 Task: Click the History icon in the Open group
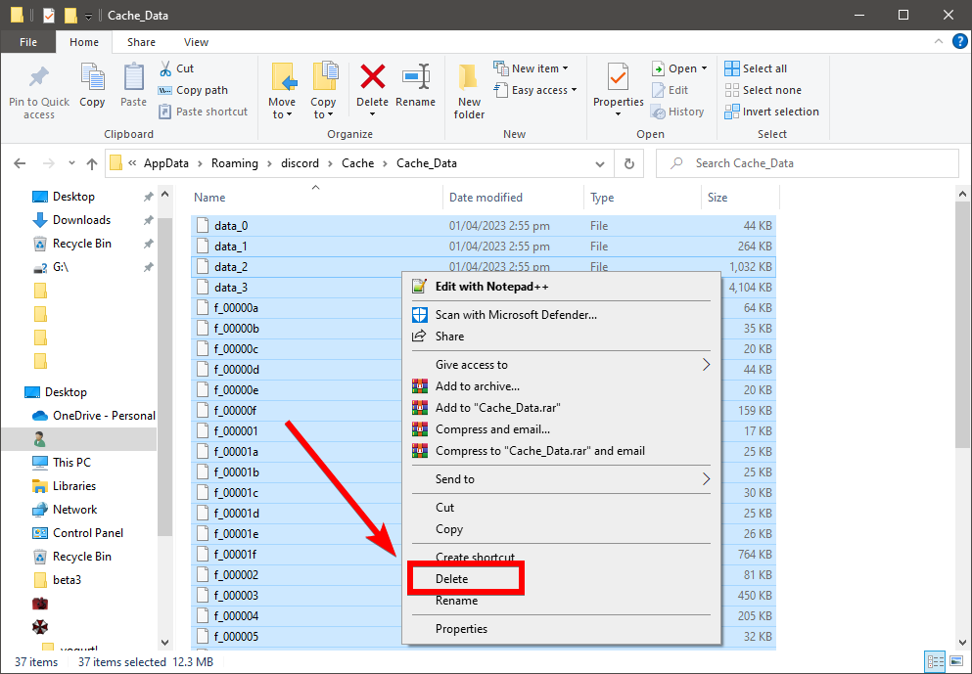658,111
